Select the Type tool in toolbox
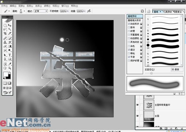Screen dimensions: 186x132 coord(10,55)
